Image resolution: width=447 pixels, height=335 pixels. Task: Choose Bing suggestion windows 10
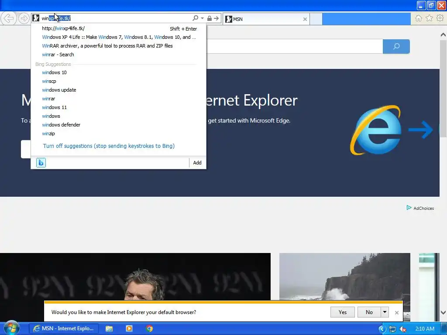click(119, 72)
